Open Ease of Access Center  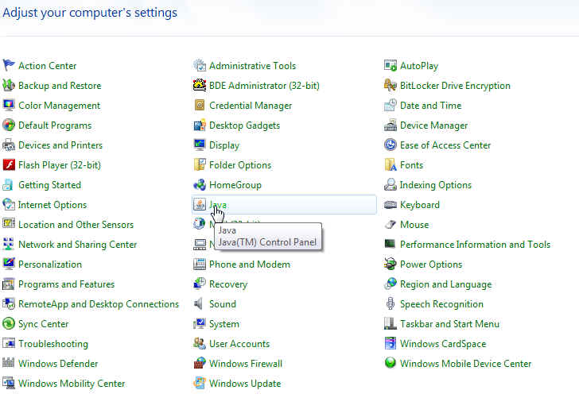pyautogui.click(x=445, y=145)
